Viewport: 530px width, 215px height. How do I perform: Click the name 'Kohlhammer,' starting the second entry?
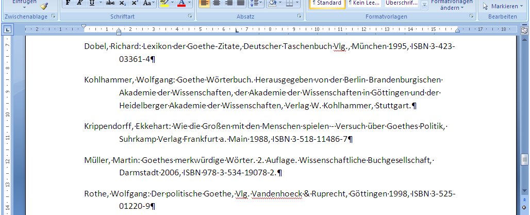(x=109, y=80)
